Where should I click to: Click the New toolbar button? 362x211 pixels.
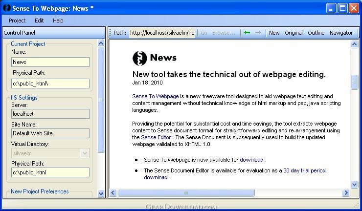click(274, 33)
